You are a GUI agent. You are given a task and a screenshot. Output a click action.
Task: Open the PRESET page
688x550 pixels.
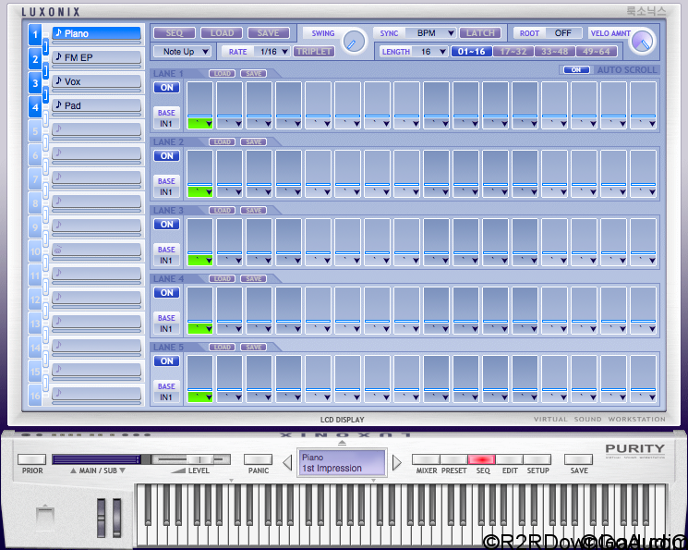(453, 459)
